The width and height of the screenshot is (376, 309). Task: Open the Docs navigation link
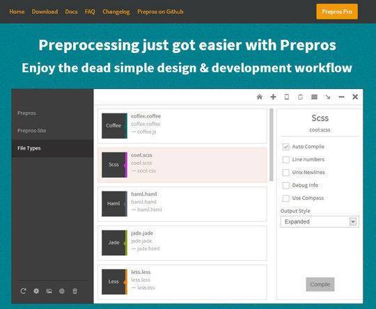tap(71, 12)
